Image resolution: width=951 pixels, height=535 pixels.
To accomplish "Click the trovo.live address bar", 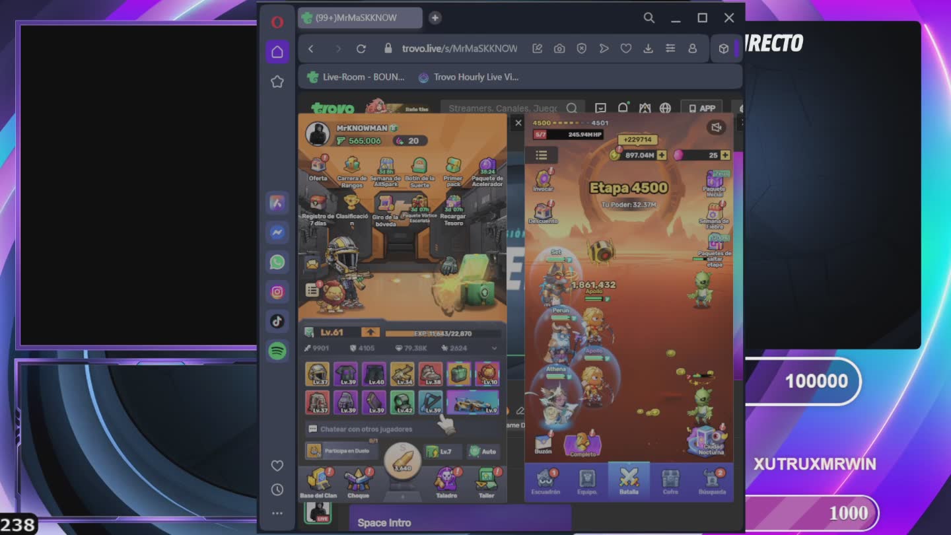I will (460, 49).
